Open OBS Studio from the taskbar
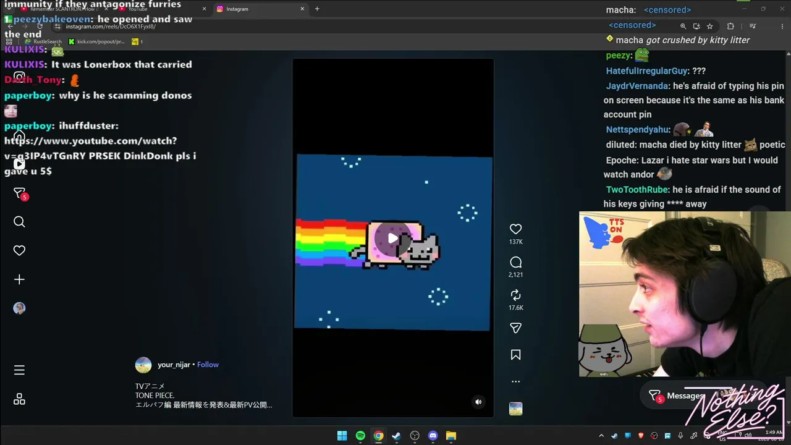The image size is (791, 445). click(415, 436)
